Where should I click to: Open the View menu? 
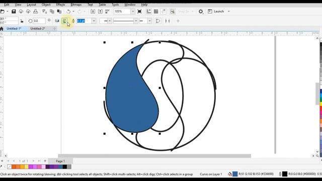(18, 5)
